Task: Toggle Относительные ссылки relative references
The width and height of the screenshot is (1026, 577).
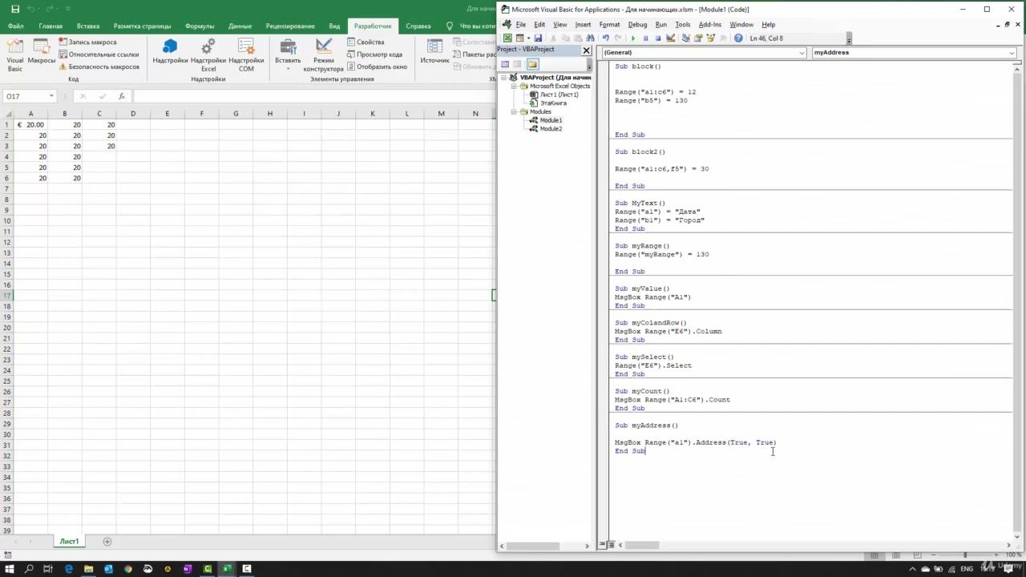Action: tap(98, 54)
